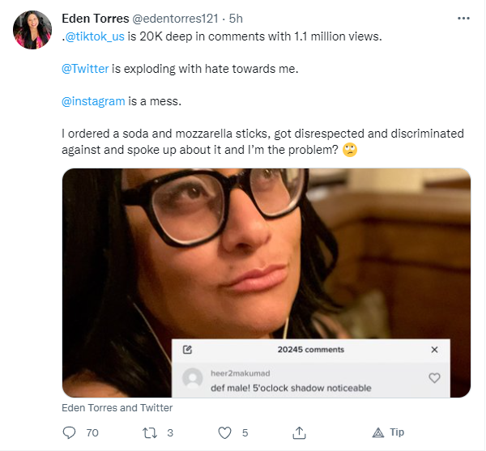
Task: Click the share upload icon
Action: click(x=299, y=432)
